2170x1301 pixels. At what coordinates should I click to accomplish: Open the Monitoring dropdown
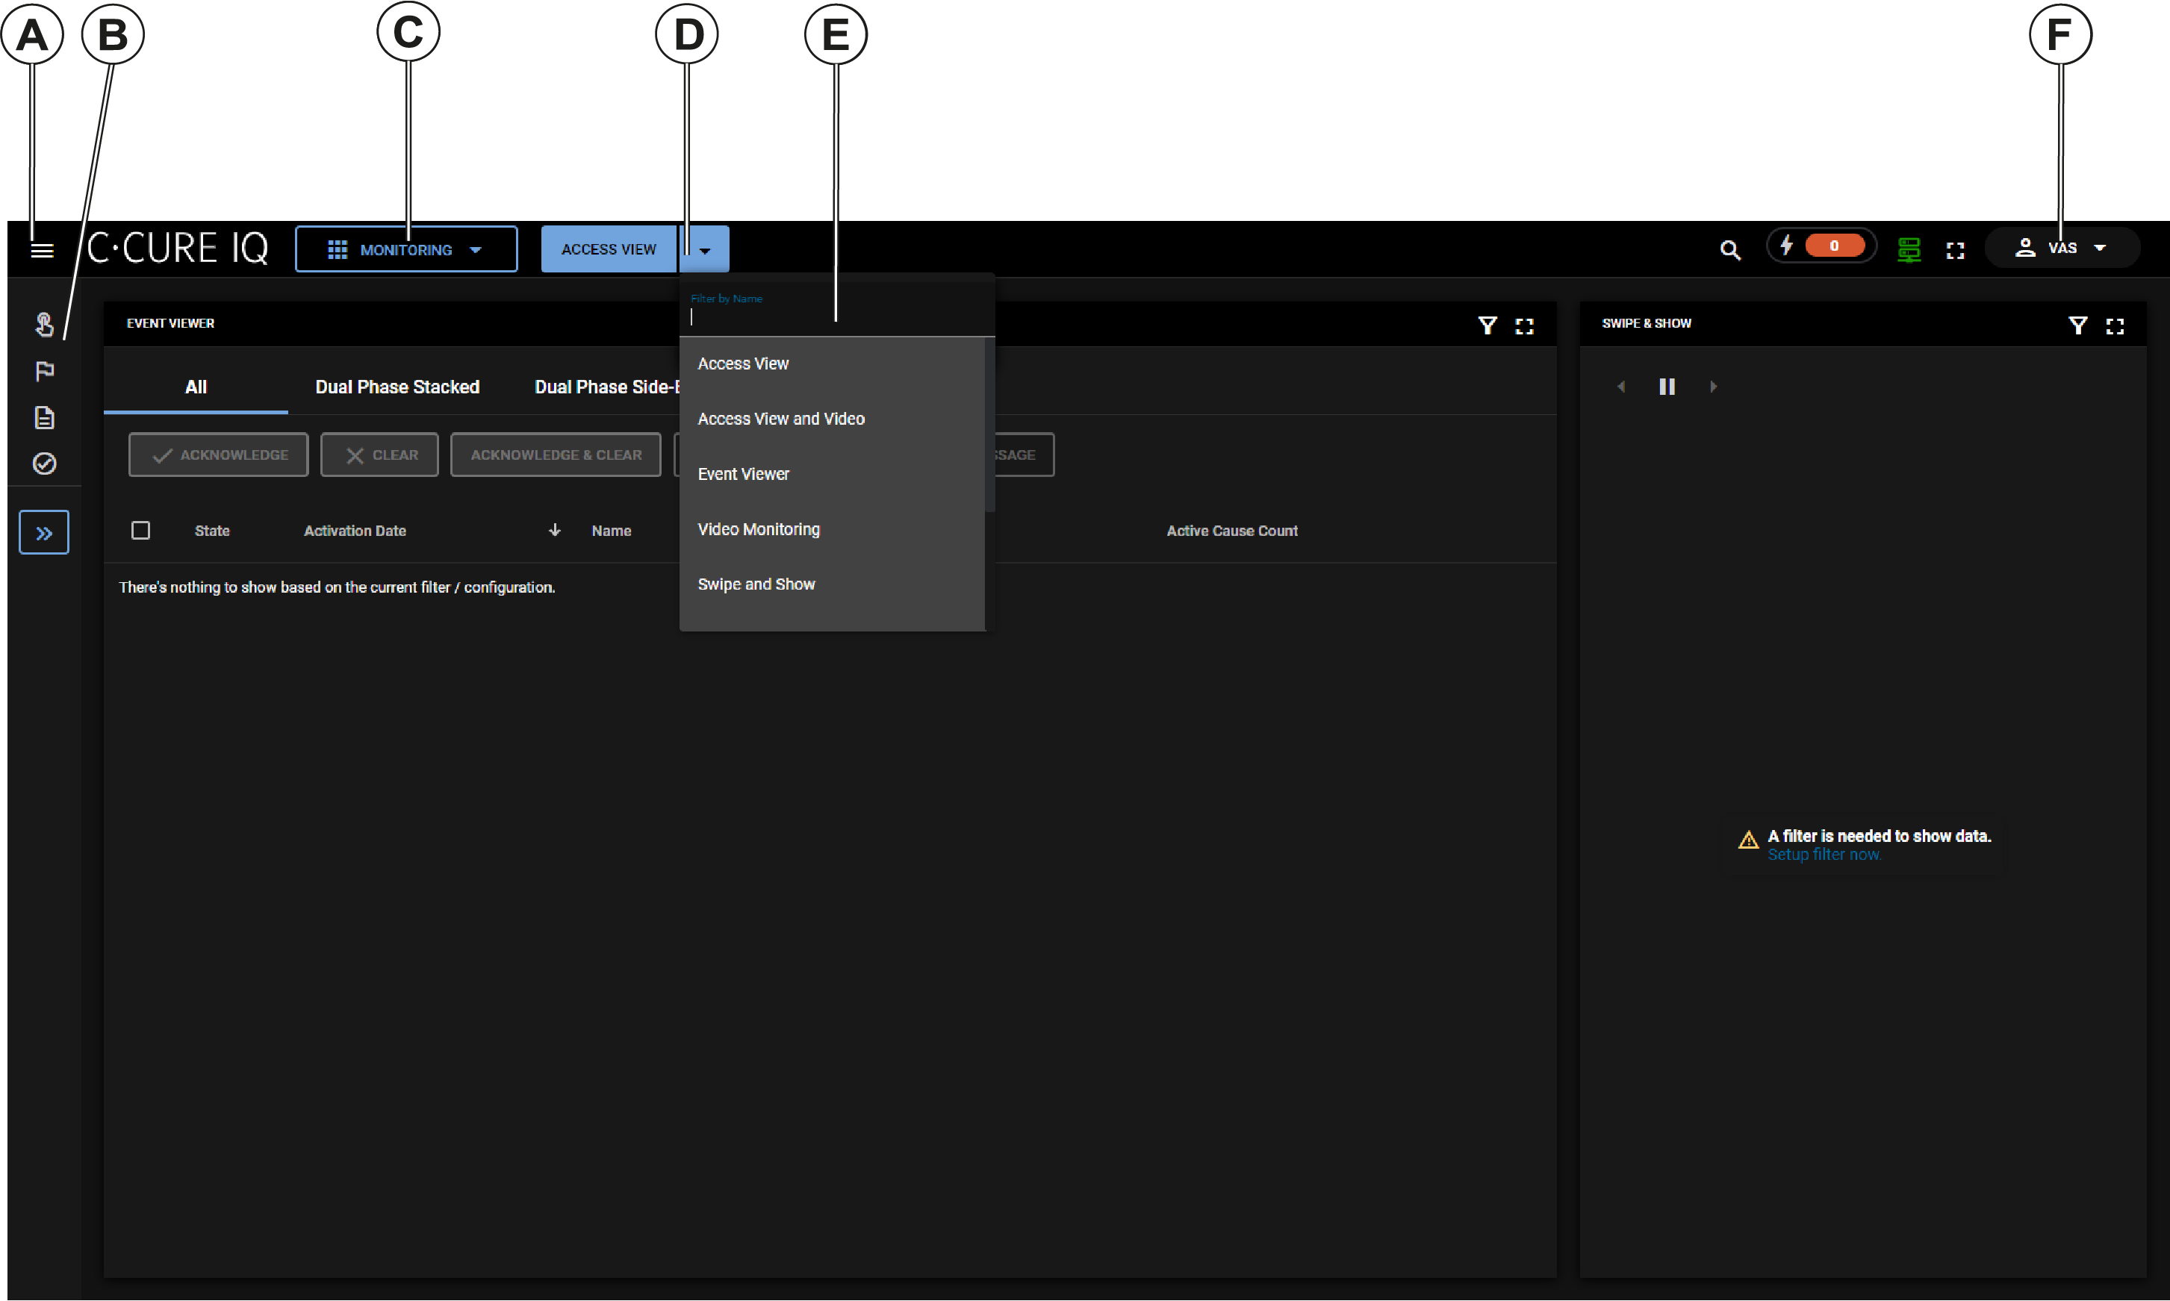[x=406, y=250]
